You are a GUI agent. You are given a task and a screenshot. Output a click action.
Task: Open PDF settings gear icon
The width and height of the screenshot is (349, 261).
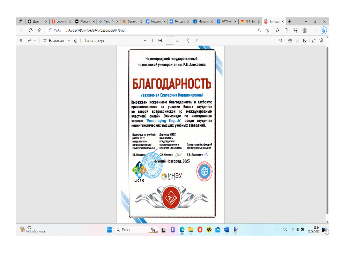click(321, 41)
